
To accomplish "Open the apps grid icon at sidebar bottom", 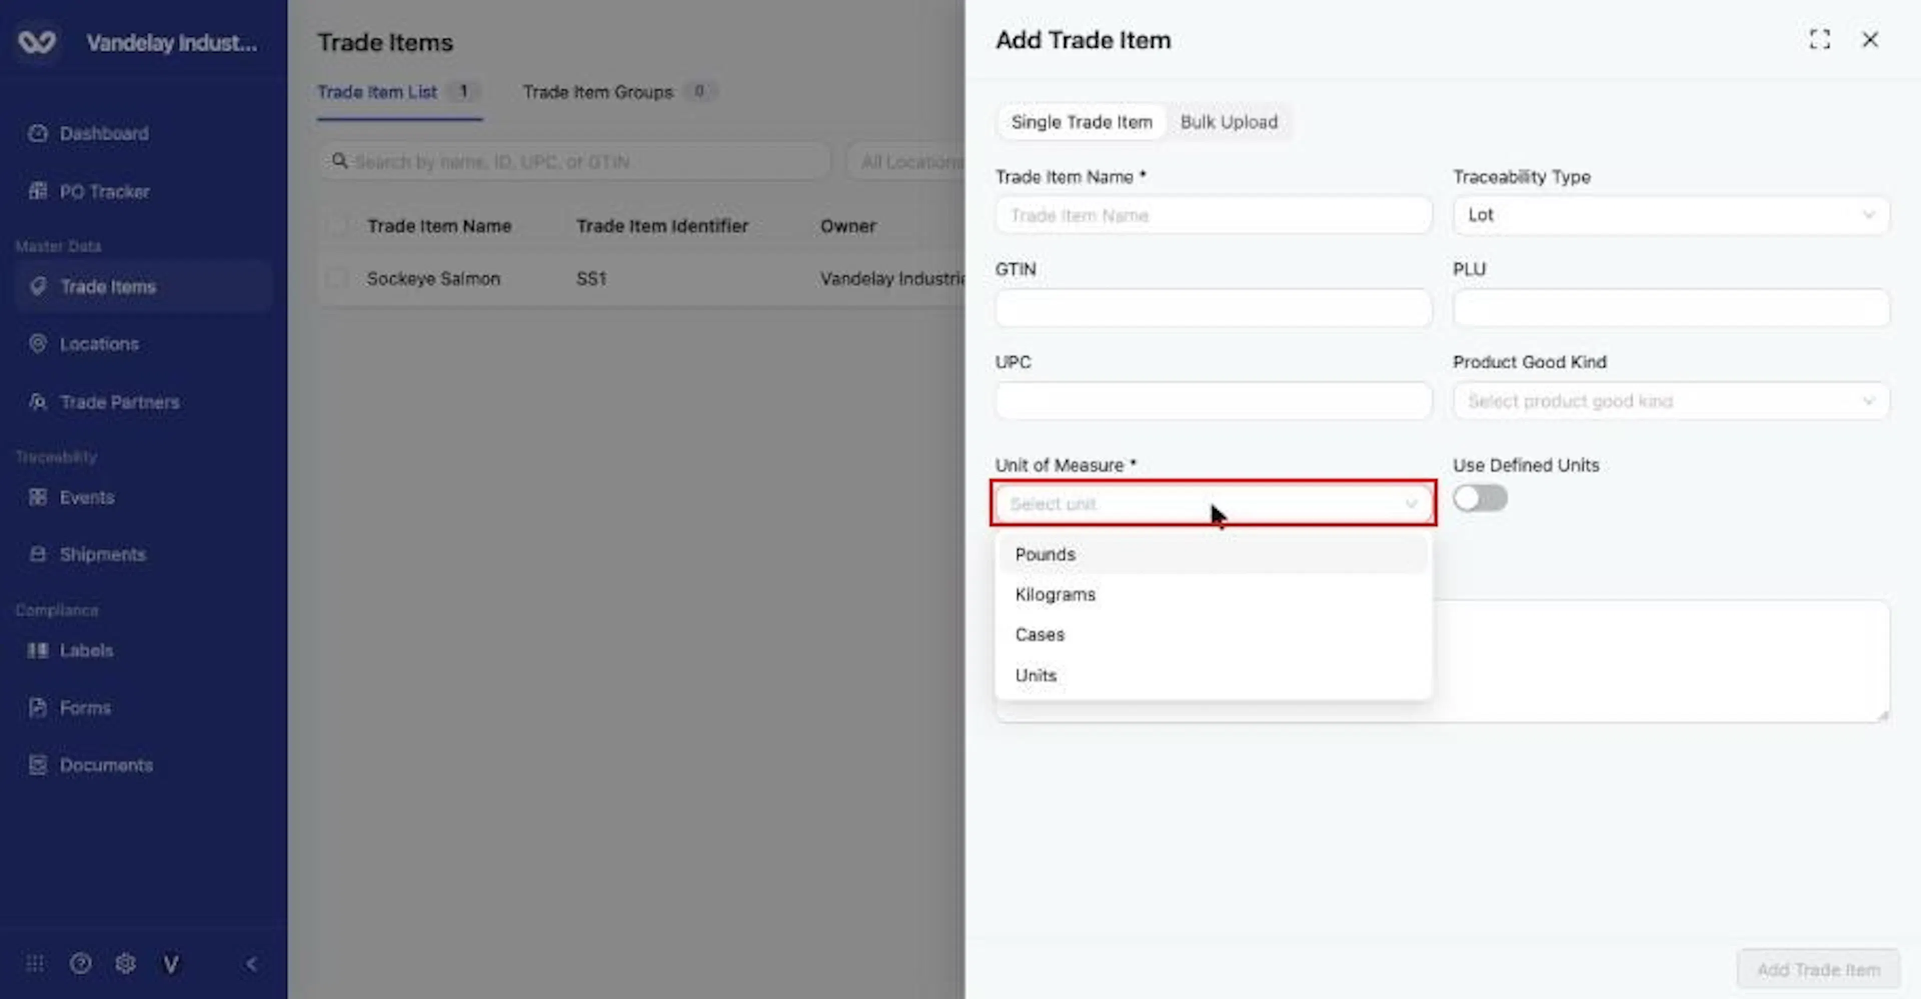I will [35, 964].
